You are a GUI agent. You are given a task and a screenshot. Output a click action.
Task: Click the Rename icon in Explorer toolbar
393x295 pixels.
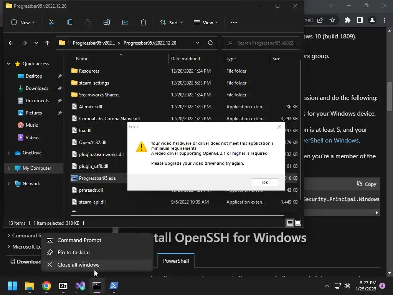(x=107, y=23)
